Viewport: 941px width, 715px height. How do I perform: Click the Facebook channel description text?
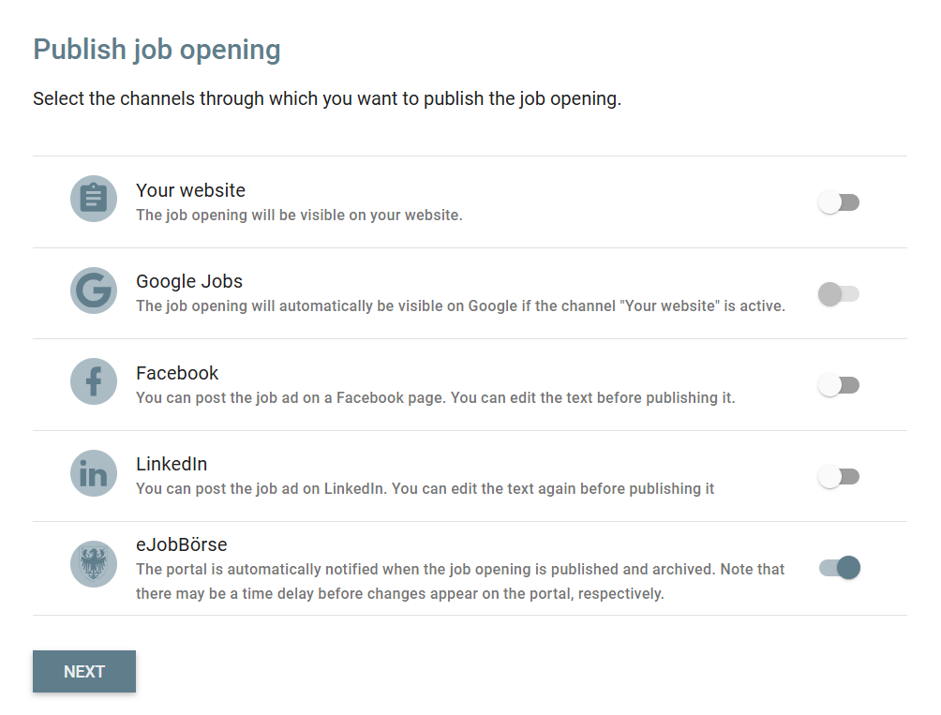click(435, 397)
